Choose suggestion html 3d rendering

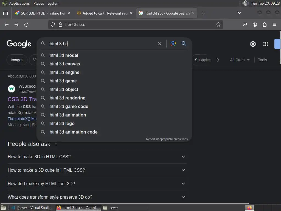coord(114,98)
